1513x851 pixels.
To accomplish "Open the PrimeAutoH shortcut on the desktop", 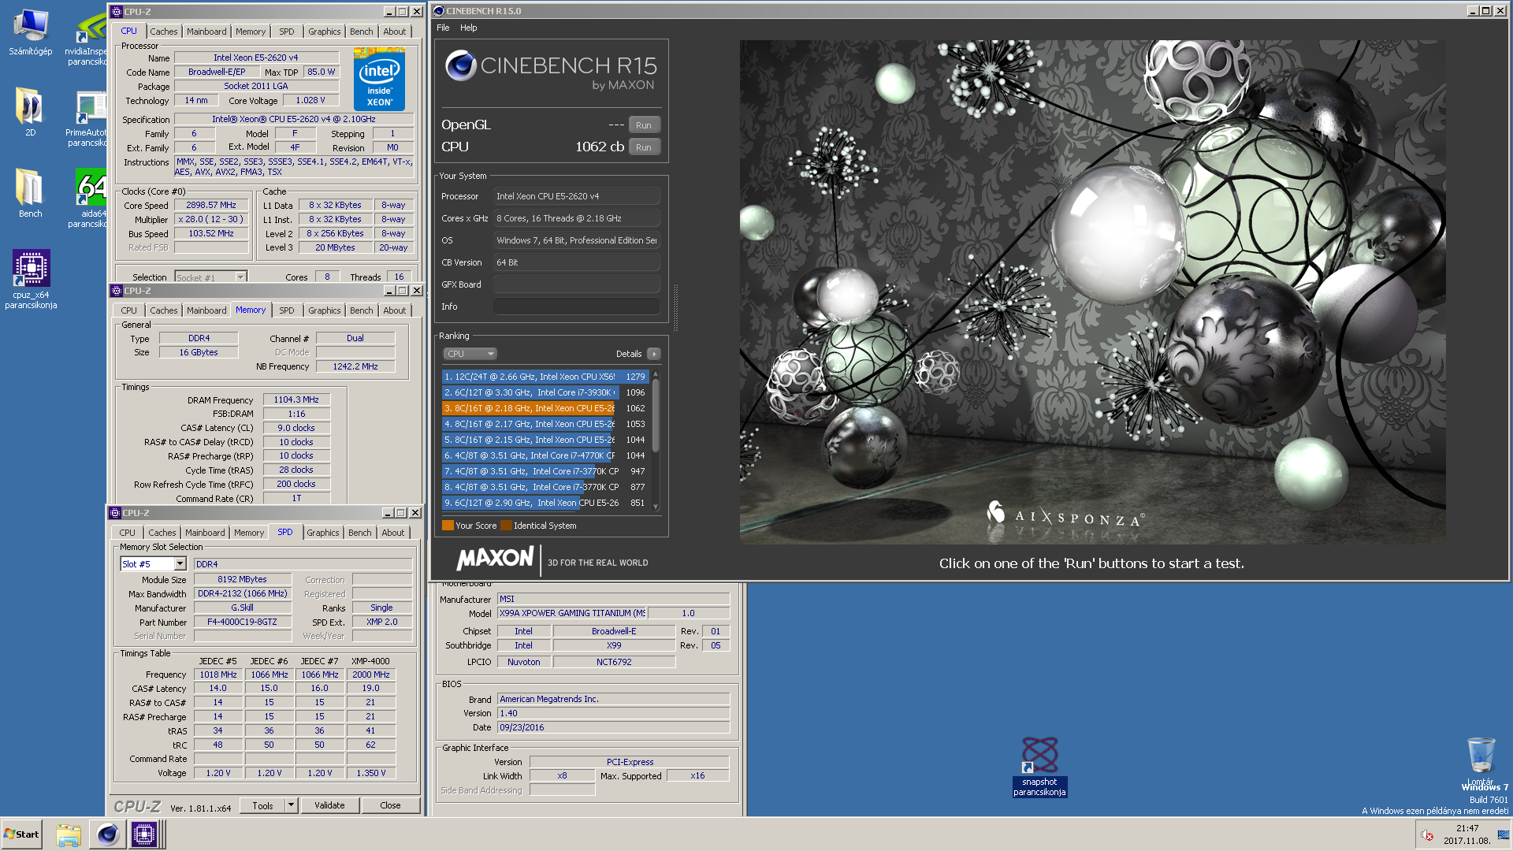I will 90,118.
